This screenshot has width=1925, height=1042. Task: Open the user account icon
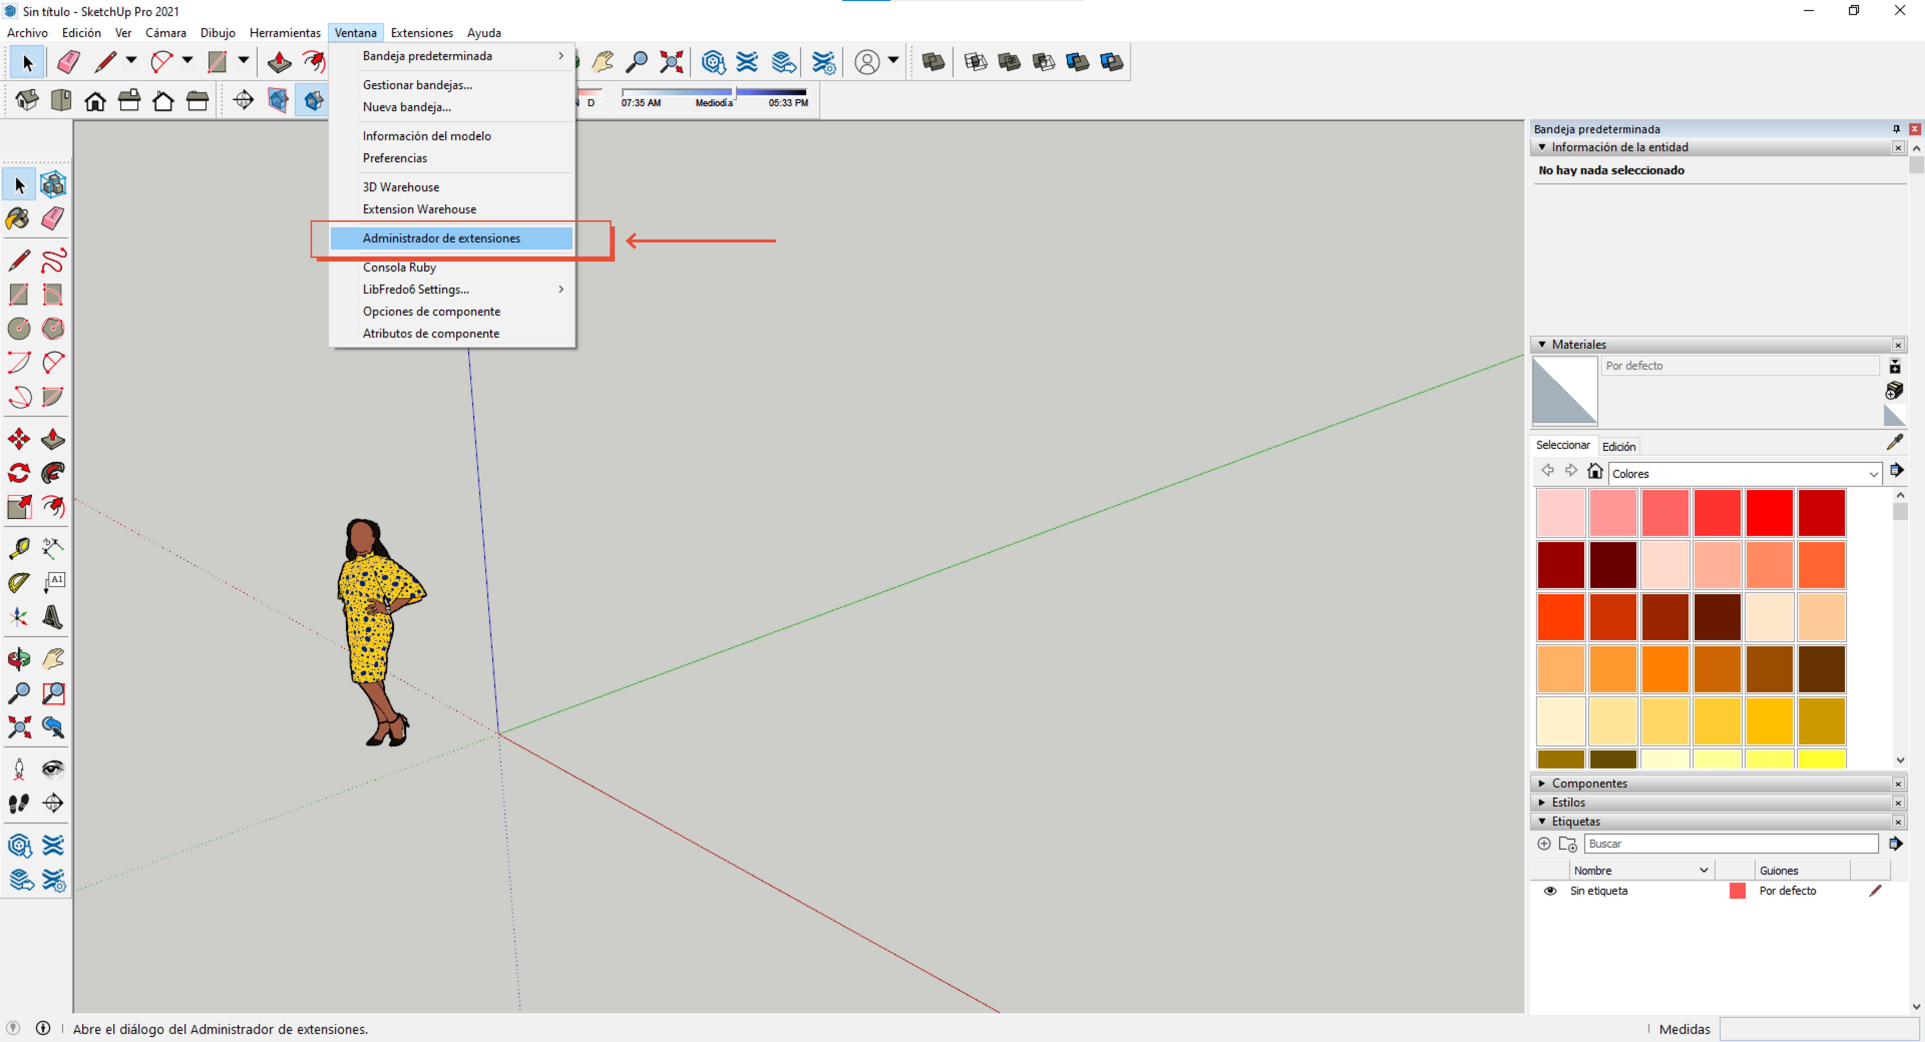pos(867,62)
